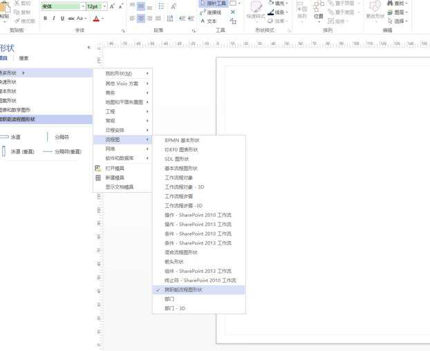Click the Cut (剪切) scissors icon
The width and height of the screenshot is (430, 351).
click(17, 3)
